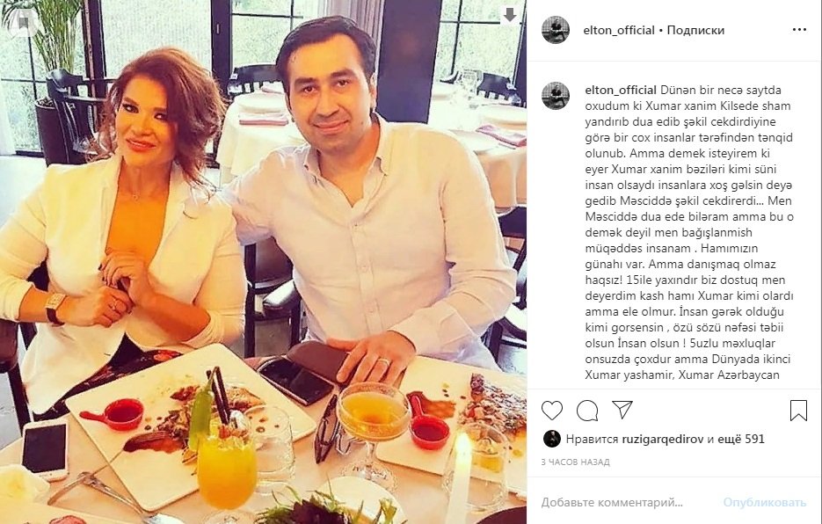Open the 3 ЧАСОВ НАЗАД timestamp
Viewport: 822px width, 524px height.
click(576, 462)
